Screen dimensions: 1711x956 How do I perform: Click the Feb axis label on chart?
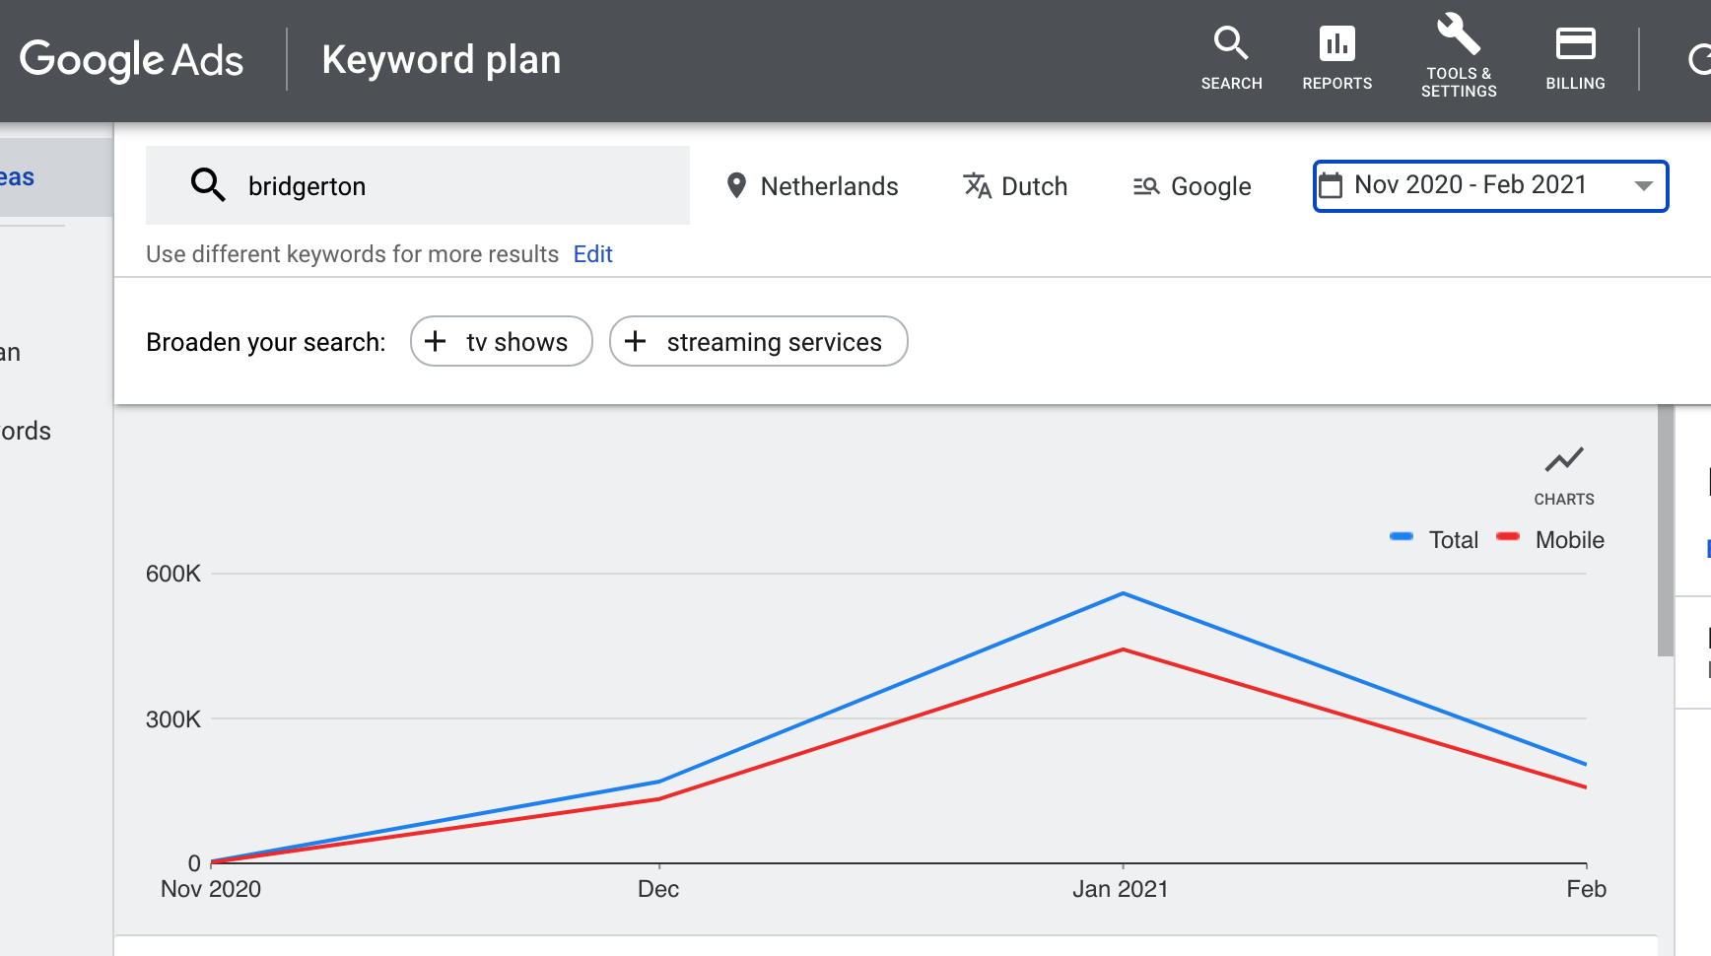(x=1586, y=889)
